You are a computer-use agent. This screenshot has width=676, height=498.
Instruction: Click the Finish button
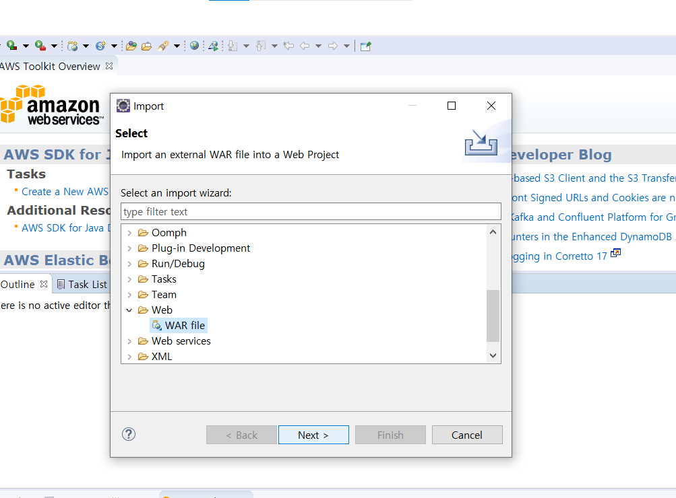coord(390,435)
